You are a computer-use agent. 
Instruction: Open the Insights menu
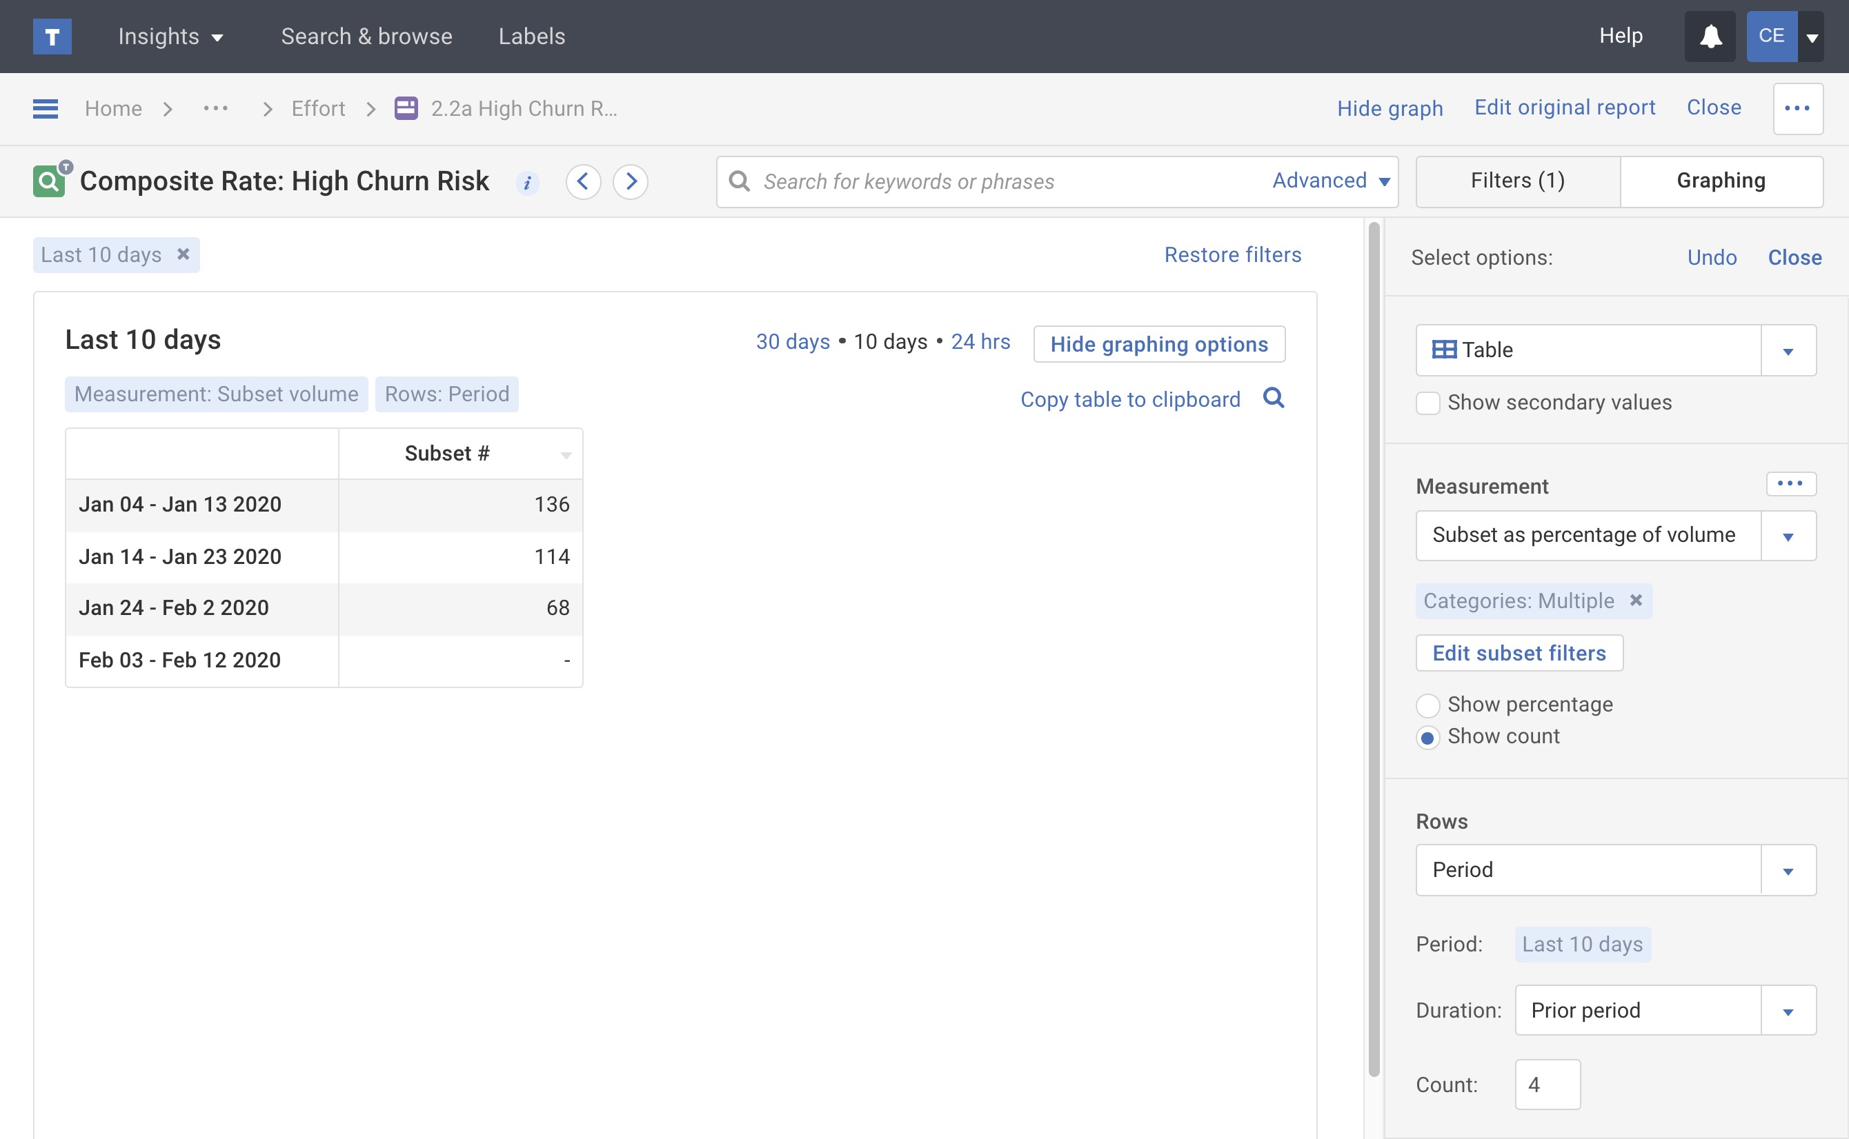pos(170,36)
